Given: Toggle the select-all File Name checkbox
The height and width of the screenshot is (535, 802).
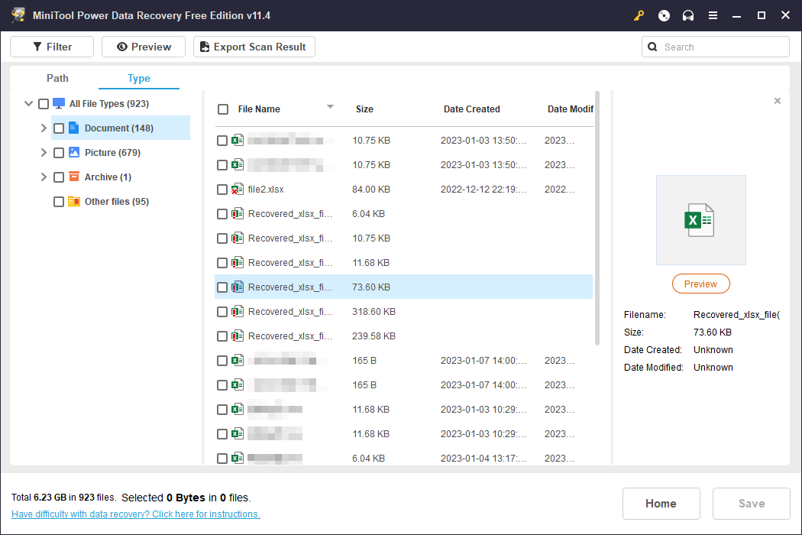Looking at the screenshot, I should pos(223,109).
